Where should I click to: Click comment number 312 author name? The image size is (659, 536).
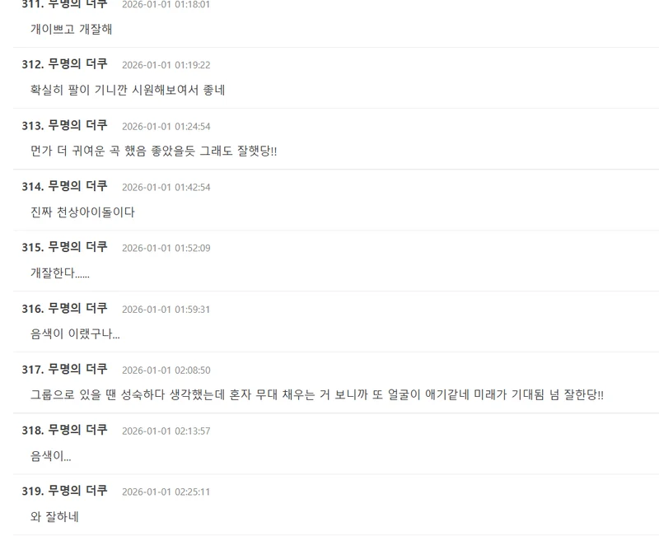(77, 64)
